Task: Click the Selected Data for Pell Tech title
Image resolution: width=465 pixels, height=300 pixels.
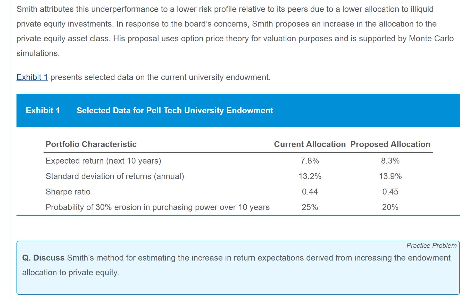Action: (175, 110)
